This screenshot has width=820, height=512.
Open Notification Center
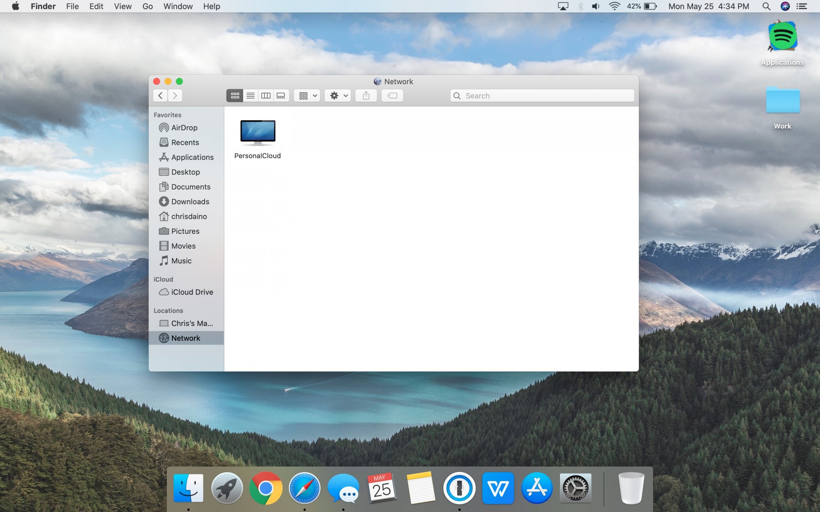(802, 6)
